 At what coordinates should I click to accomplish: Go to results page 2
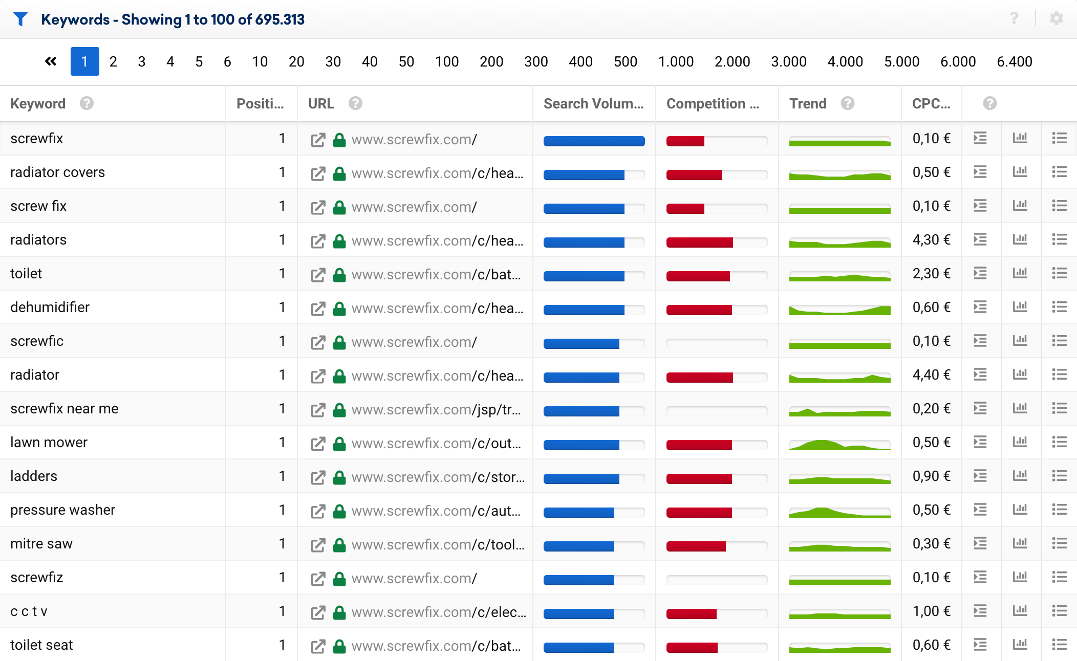(113, 61)
